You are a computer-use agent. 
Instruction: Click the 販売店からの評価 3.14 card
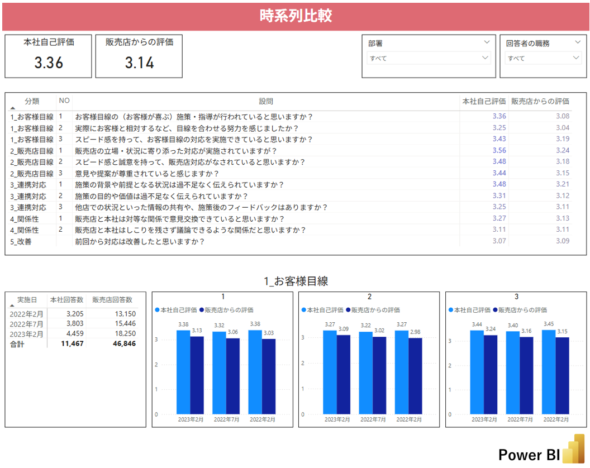pos(139,56)
